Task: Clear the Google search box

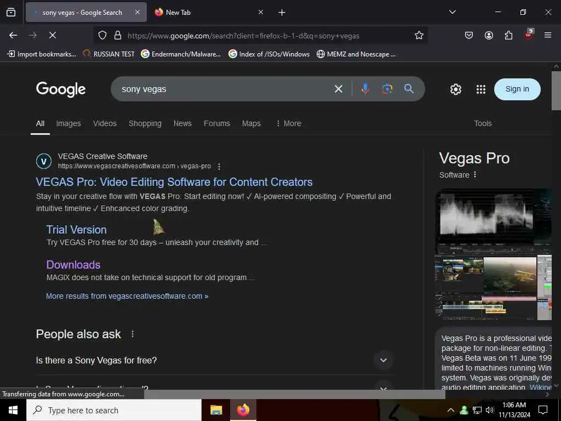Action: click(339, 89)
